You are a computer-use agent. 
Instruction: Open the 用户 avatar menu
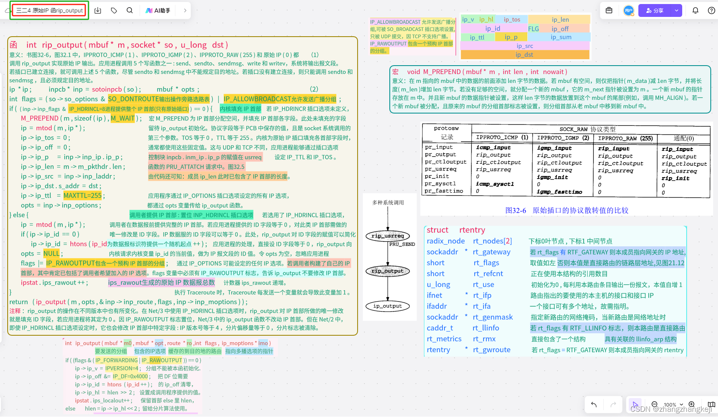click(x=629, y=10)
